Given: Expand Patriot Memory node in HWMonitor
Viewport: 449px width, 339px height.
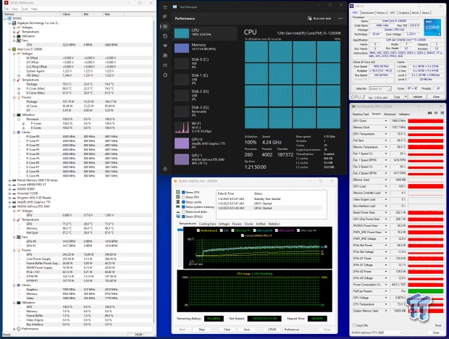Looking at the screenshot, I should [9, 180].
